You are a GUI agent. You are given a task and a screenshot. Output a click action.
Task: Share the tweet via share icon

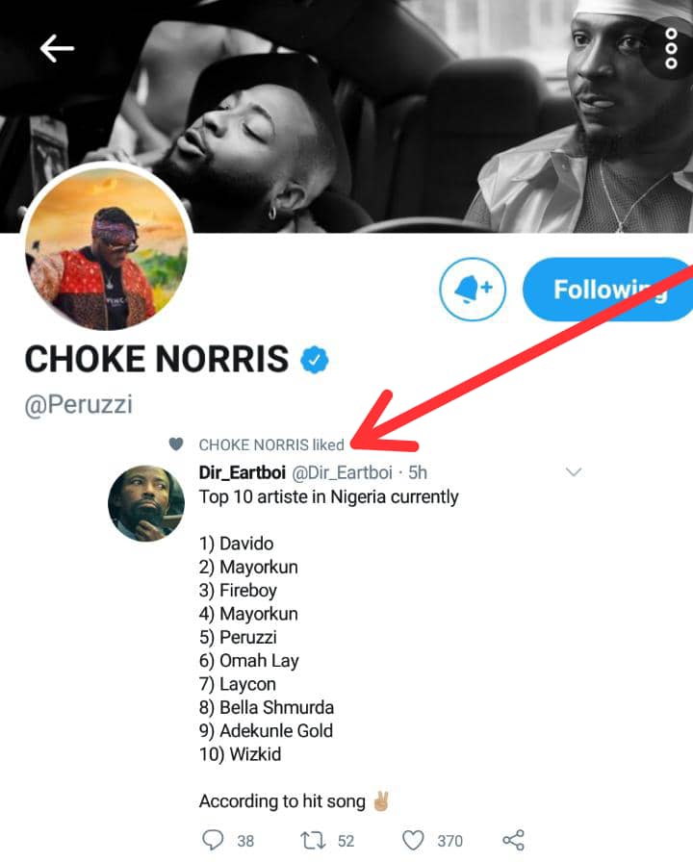pyautogui.click(x=514, y=840)
